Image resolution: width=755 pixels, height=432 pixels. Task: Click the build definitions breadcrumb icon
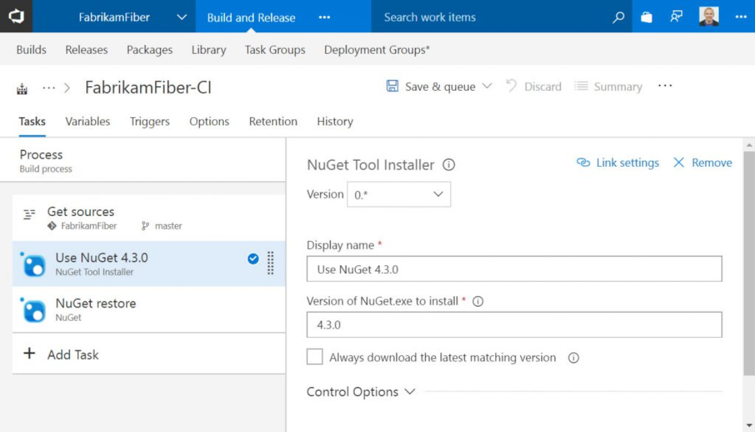(22, 89)
